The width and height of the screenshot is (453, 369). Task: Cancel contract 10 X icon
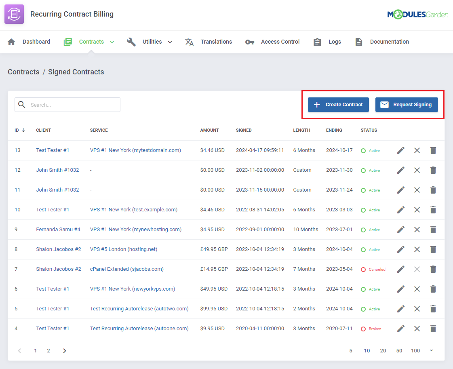coord(417,210)
